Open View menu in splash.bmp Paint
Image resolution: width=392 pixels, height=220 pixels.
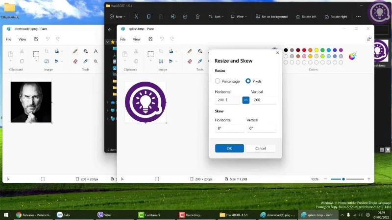137,39
